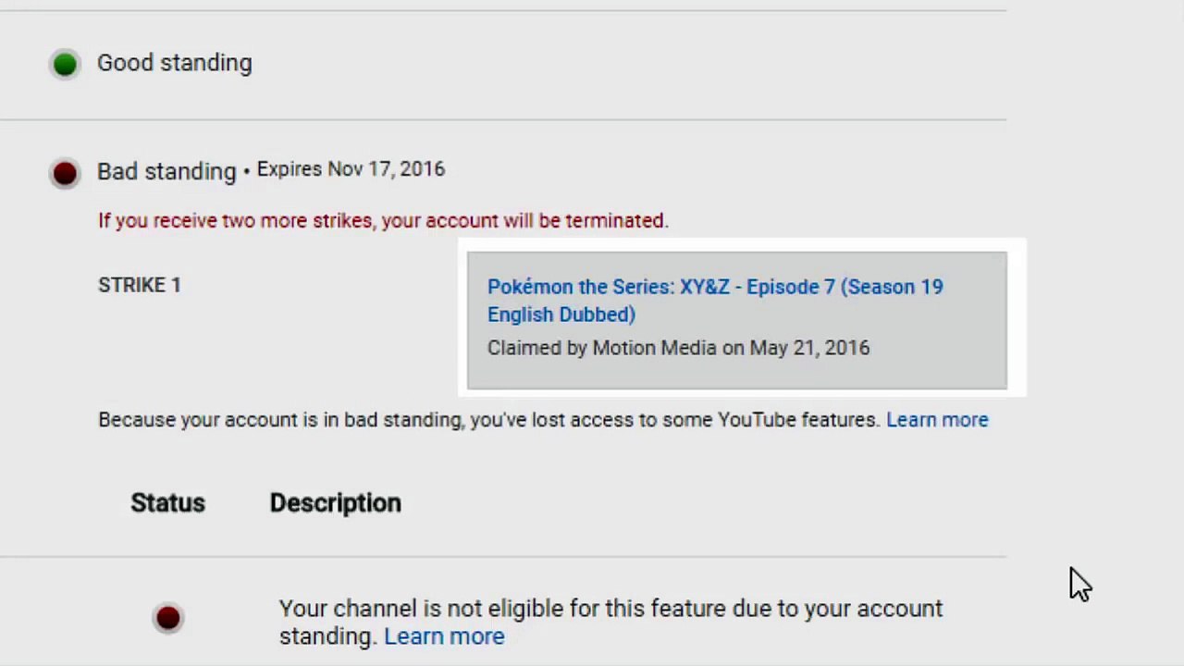Click the 'Description' column header

click(336, 503)
